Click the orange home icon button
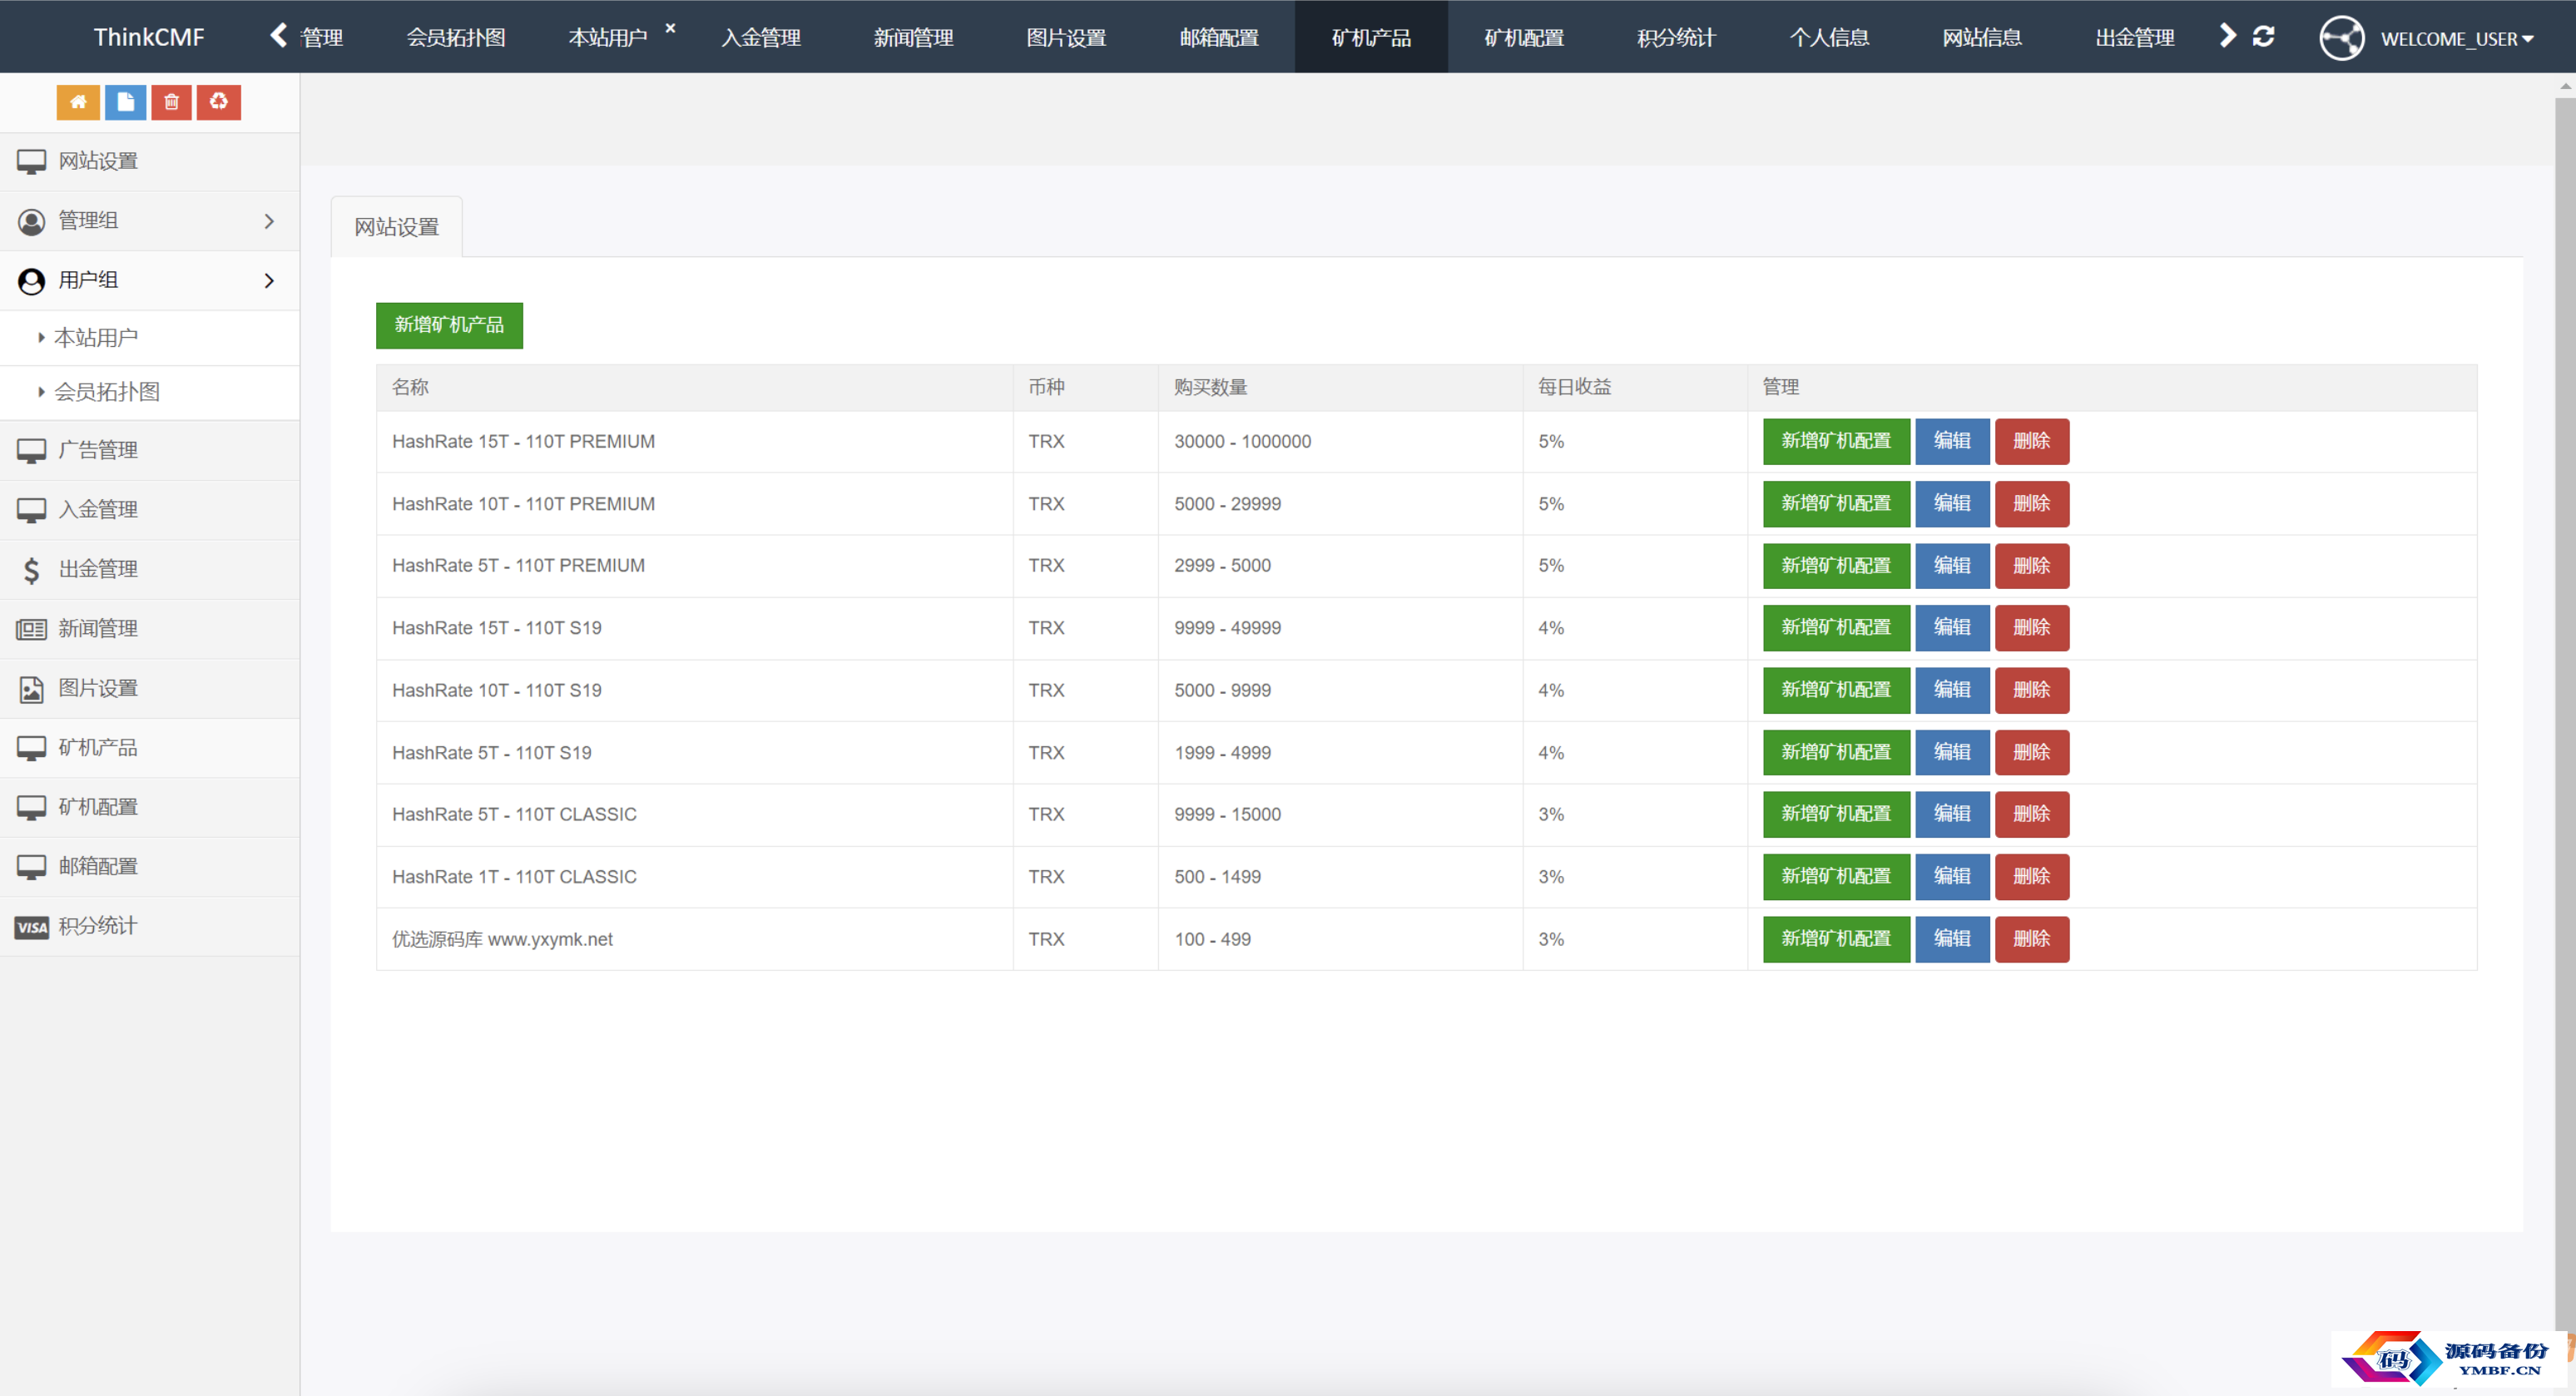Screen dimensions: 2576x1396 pyautogui.click(x=78, y=102)
